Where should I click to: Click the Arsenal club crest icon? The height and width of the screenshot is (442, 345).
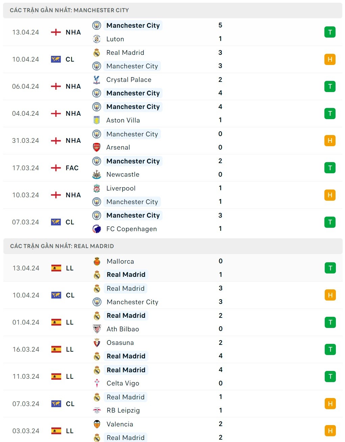tap(97, 147)
